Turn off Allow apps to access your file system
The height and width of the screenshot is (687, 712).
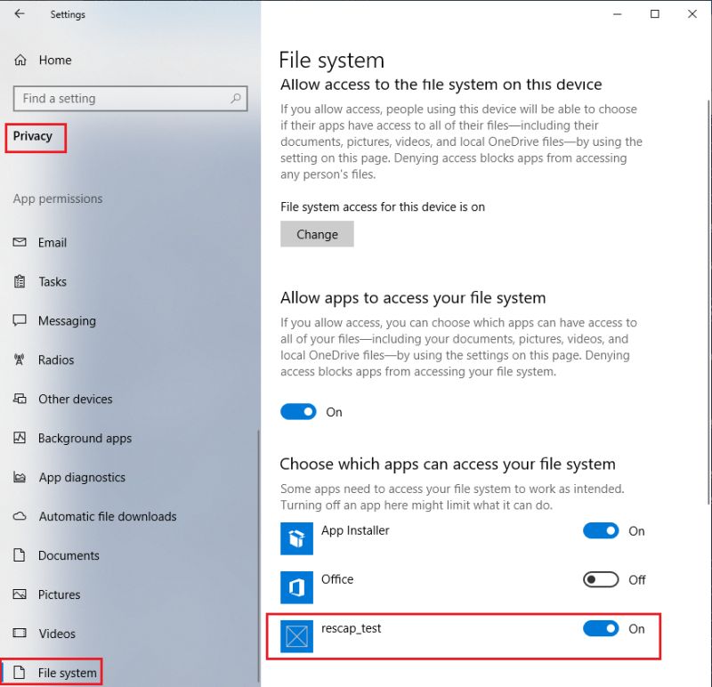[298, 411]
